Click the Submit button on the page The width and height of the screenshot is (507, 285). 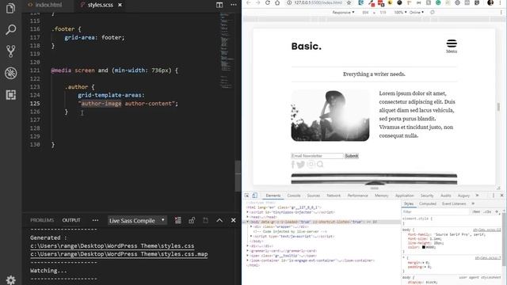click(352, 156)
